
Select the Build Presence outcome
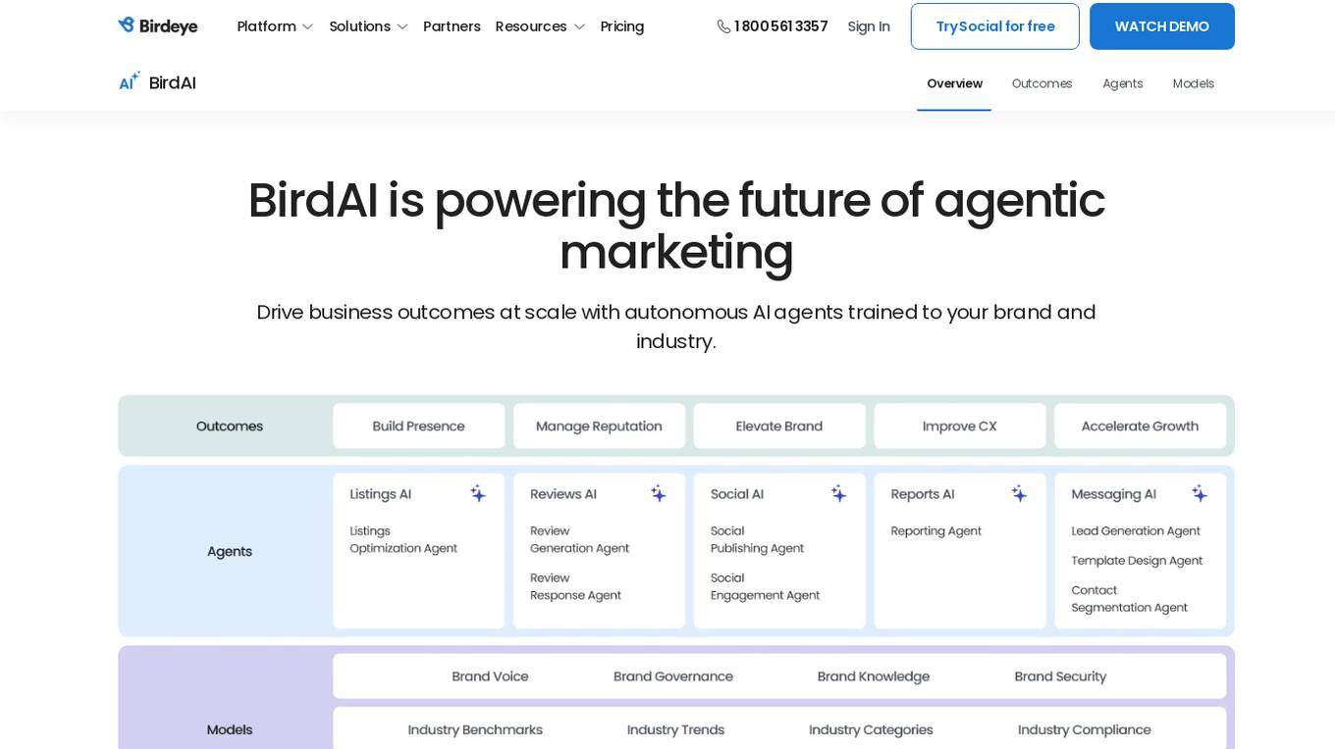419,426
